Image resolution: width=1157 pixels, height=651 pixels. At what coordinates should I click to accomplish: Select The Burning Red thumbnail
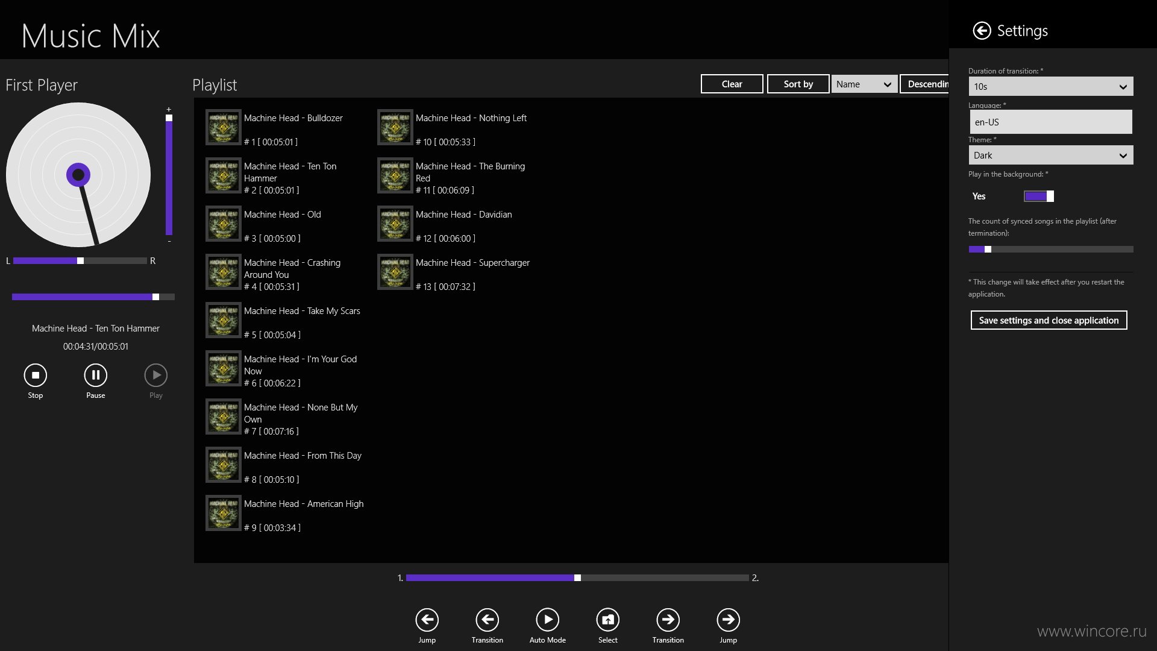[395, 175]
